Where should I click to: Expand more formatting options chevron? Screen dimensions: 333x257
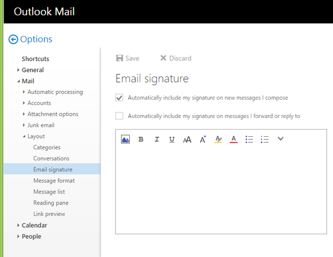click(x=280, y=139)
